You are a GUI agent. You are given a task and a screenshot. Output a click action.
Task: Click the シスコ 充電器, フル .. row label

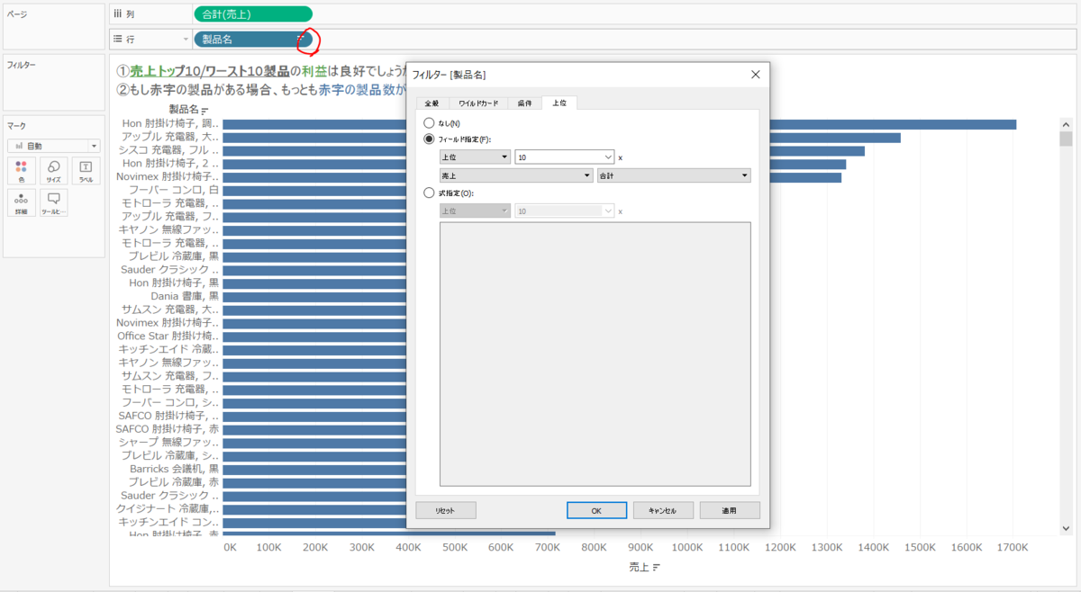click(168, 150)
